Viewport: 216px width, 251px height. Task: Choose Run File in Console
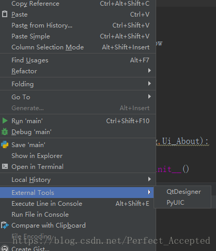tap(78, 215)
